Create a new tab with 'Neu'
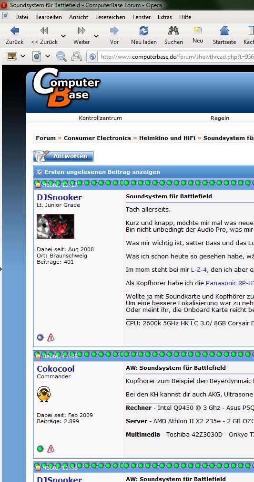 tap(198, 35)
